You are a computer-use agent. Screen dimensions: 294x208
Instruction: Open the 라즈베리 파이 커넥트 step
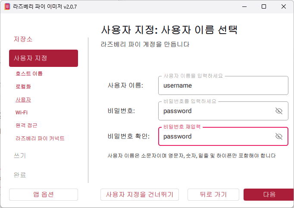click(40, 138)
